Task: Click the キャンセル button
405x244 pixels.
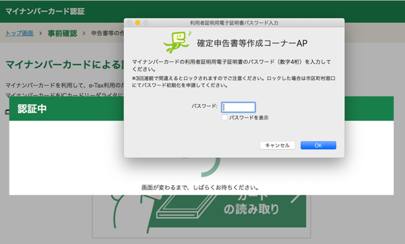Action: pyautogui.click(x=277, y=146)
